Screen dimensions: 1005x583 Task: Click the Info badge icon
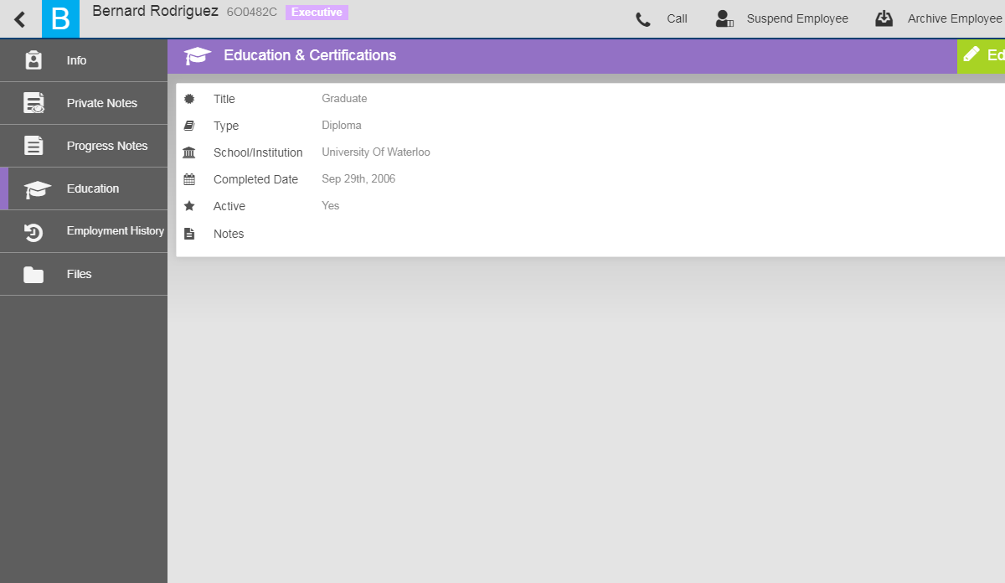pos(33,60)
